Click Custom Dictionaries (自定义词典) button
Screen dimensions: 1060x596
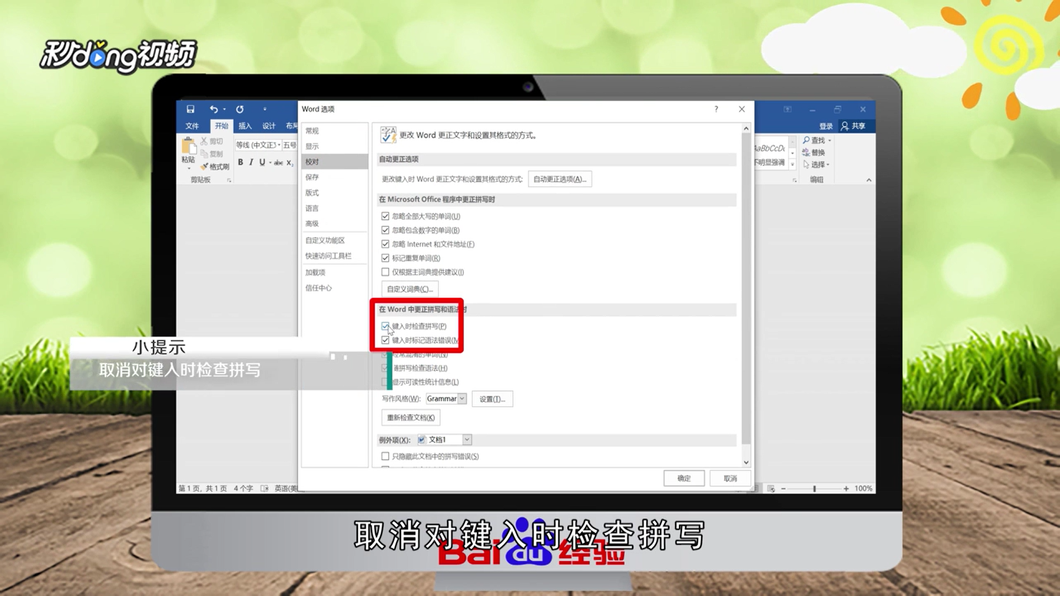(x=410, y=289)
